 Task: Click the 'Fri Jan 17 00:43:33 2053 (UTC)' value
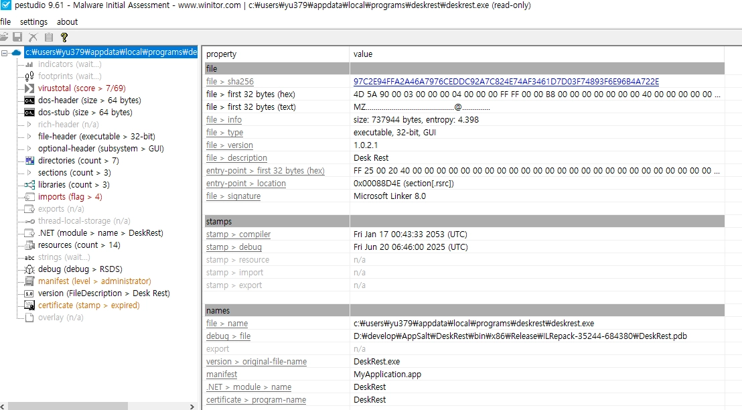[411, 234]
